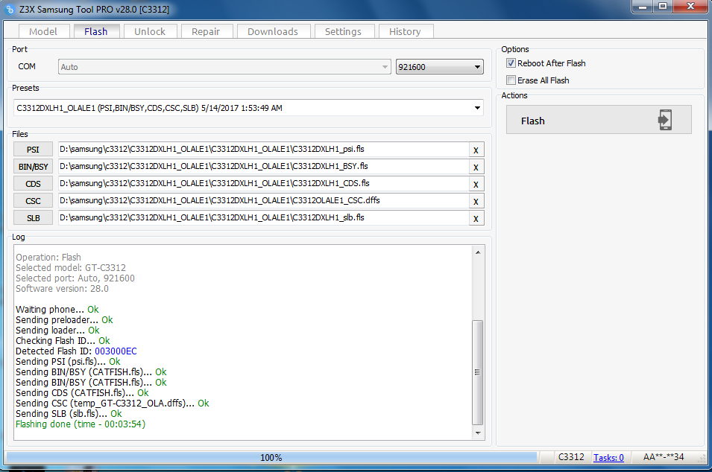Click the Flashing done log line
The height and width of the screenshot is (472, 712).
(x=81, y=424)
